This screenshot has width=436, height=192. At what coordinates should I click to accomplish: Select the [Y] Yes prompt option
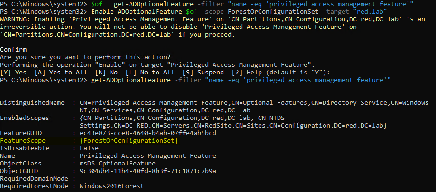[14, 72]
